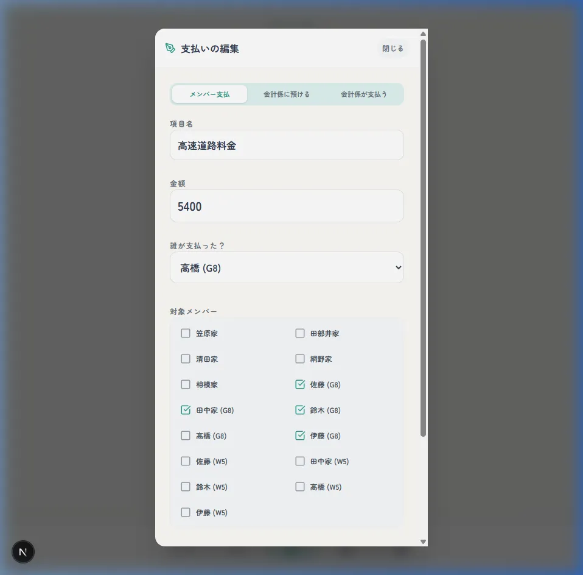The width and height of the screenshot is (583, 575).
Task: Open the 誰が支払った？ dropdown 高橋 (G8)
Action: click(287, 267)
